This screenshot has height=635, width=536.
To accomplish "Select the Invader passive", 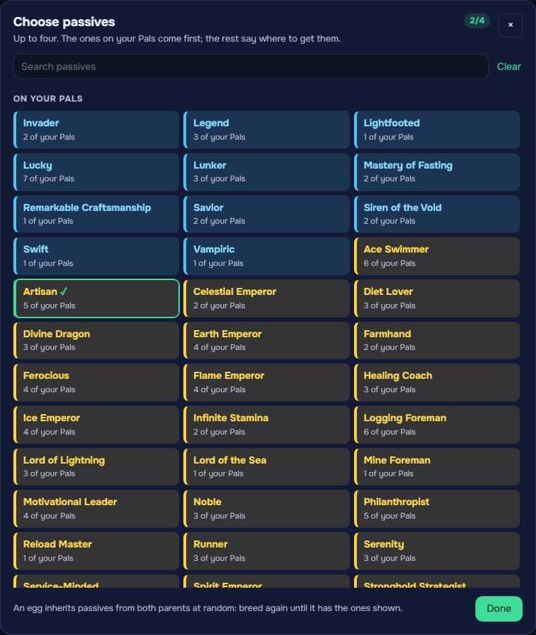I will tap(97, 130).
